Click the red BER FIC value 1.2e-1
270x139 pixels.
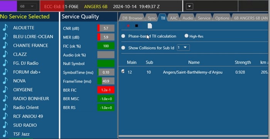pyautogui.click(x=106, y=90)
